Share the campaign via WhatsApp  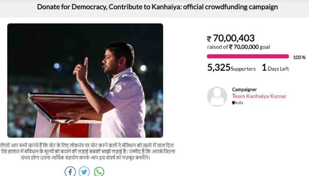(x=99, y=171)
